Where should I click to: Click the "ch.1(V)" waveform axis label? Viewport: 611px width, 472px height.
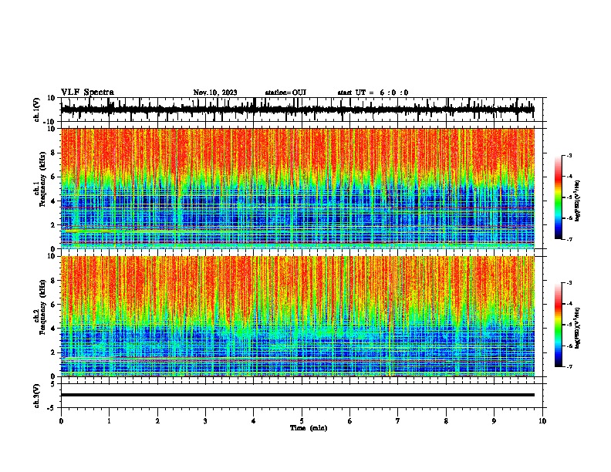36,110
